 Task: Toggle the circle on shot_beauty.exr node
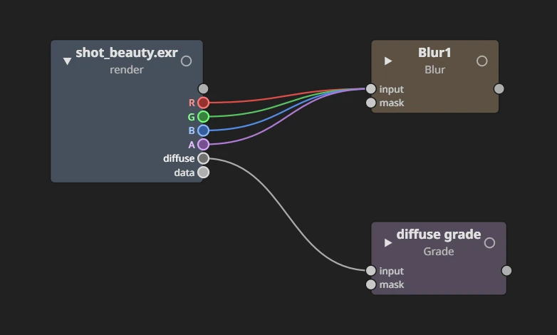click(x=186, y=61)
